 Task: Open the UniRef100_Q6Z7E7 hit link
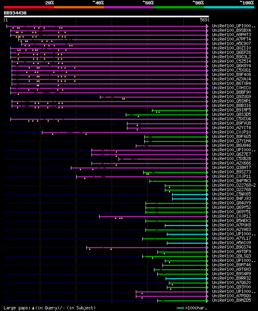(231, 154)
